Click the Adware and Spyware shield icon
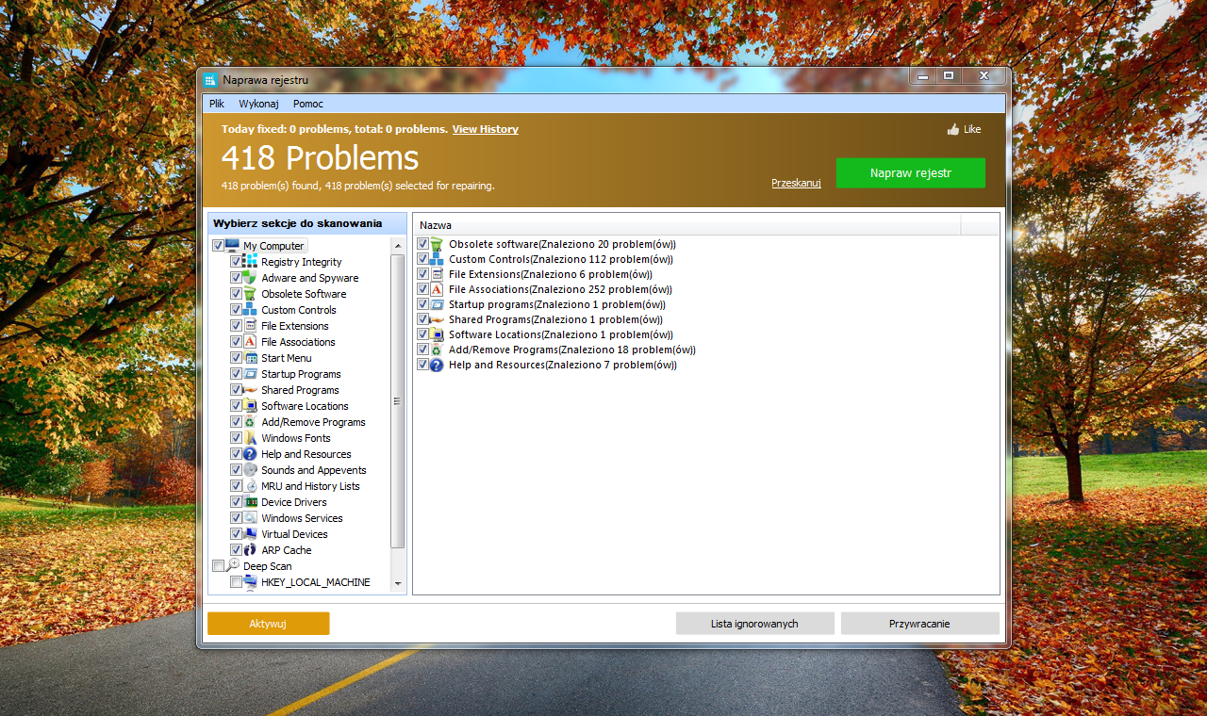 pos(251,278)
